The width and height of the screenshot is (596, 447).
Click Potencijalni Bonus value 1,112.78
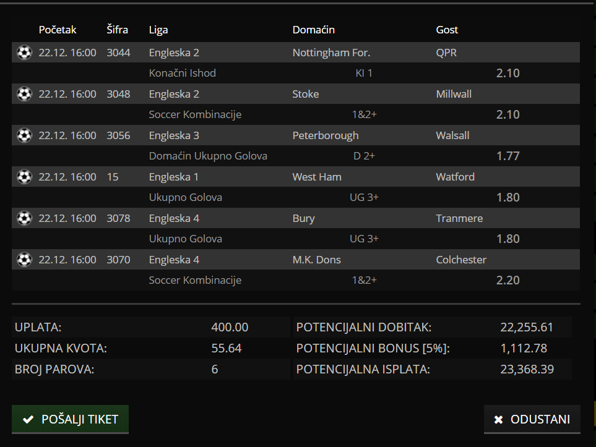coord(524,348)
